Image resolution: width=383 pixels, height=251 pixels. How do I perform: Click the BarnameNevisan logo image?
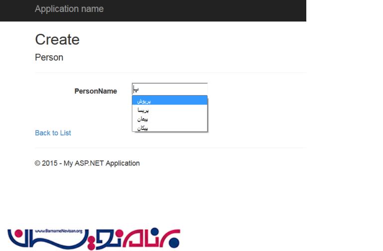click(x=94, y=239)
